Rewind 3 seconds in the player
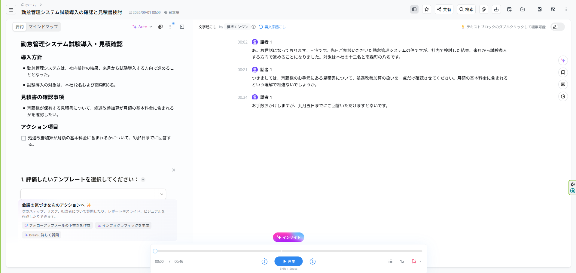Screen dimensions: 576x273 [x=264, y=261]
